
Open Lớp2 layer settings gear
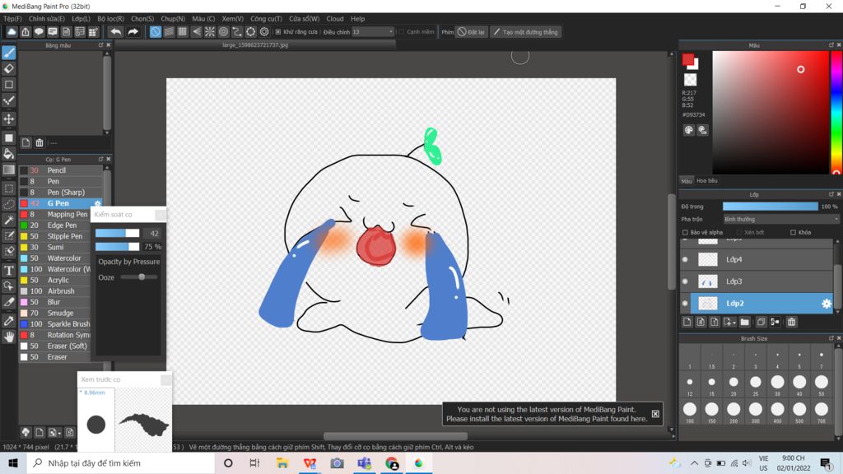[x=827, y=304]
